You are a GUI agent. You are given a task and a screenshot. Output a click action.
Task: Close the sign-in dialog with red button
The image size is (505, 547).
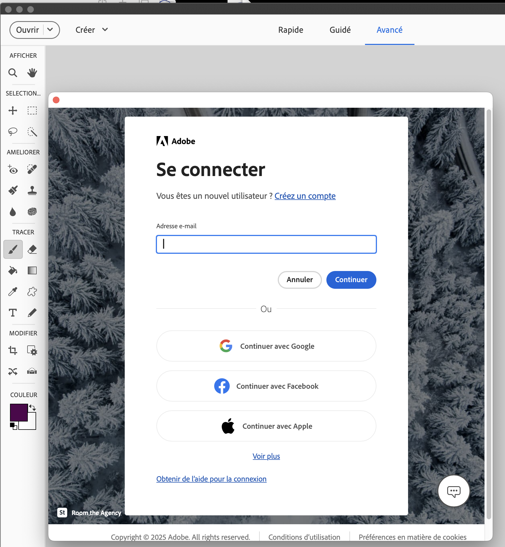click(56, 100)
